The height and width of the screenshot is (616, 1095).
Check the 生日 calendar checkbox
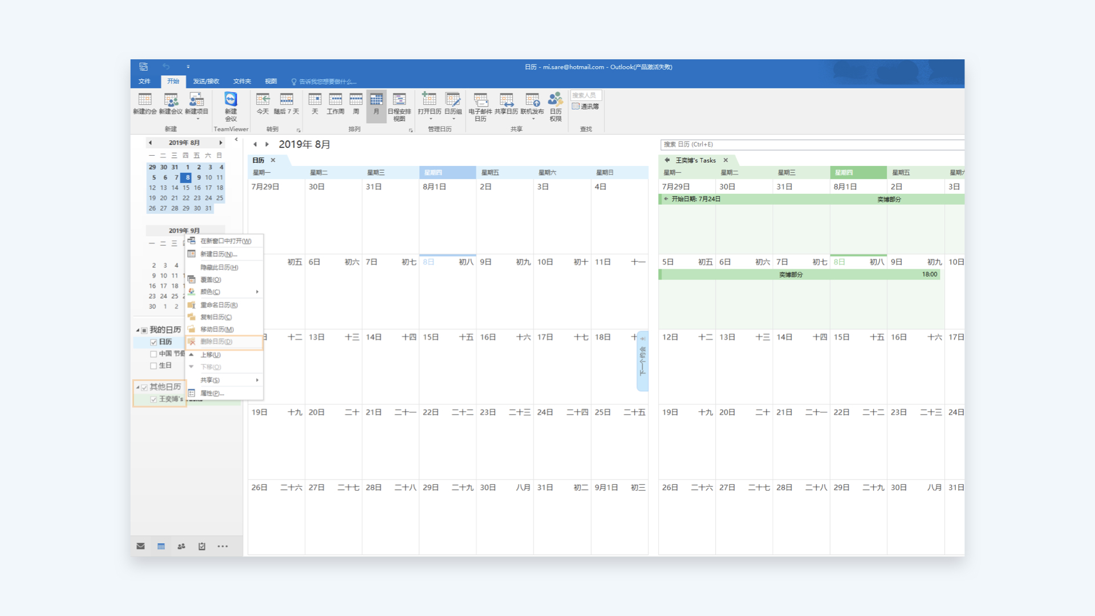[x=153, y=366]
